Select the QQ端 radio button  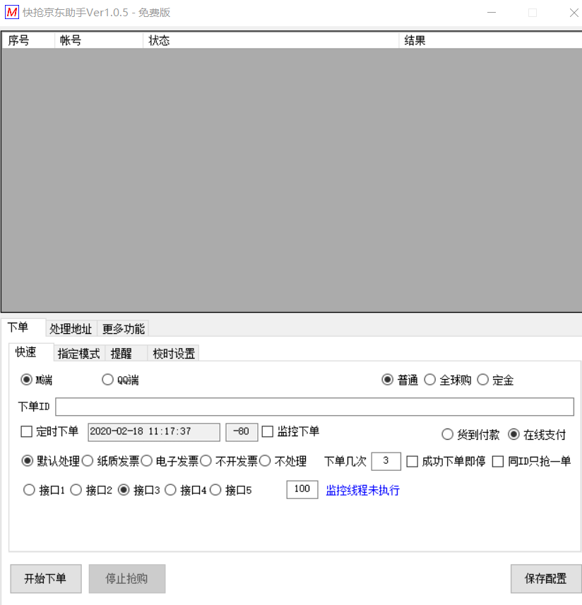coord(108,380)
